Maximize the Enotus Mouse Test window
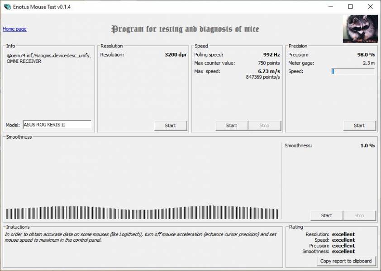This screenshot has height=271, width=381. [x=350, y=7]
